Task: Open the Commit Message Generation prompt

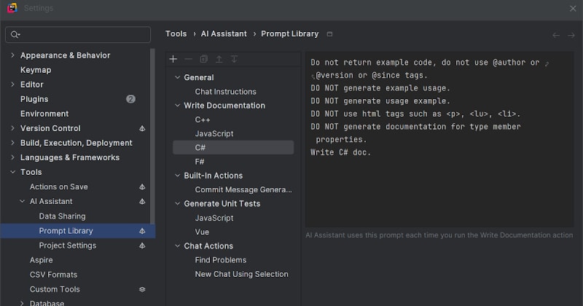Action: pos(243,189)
